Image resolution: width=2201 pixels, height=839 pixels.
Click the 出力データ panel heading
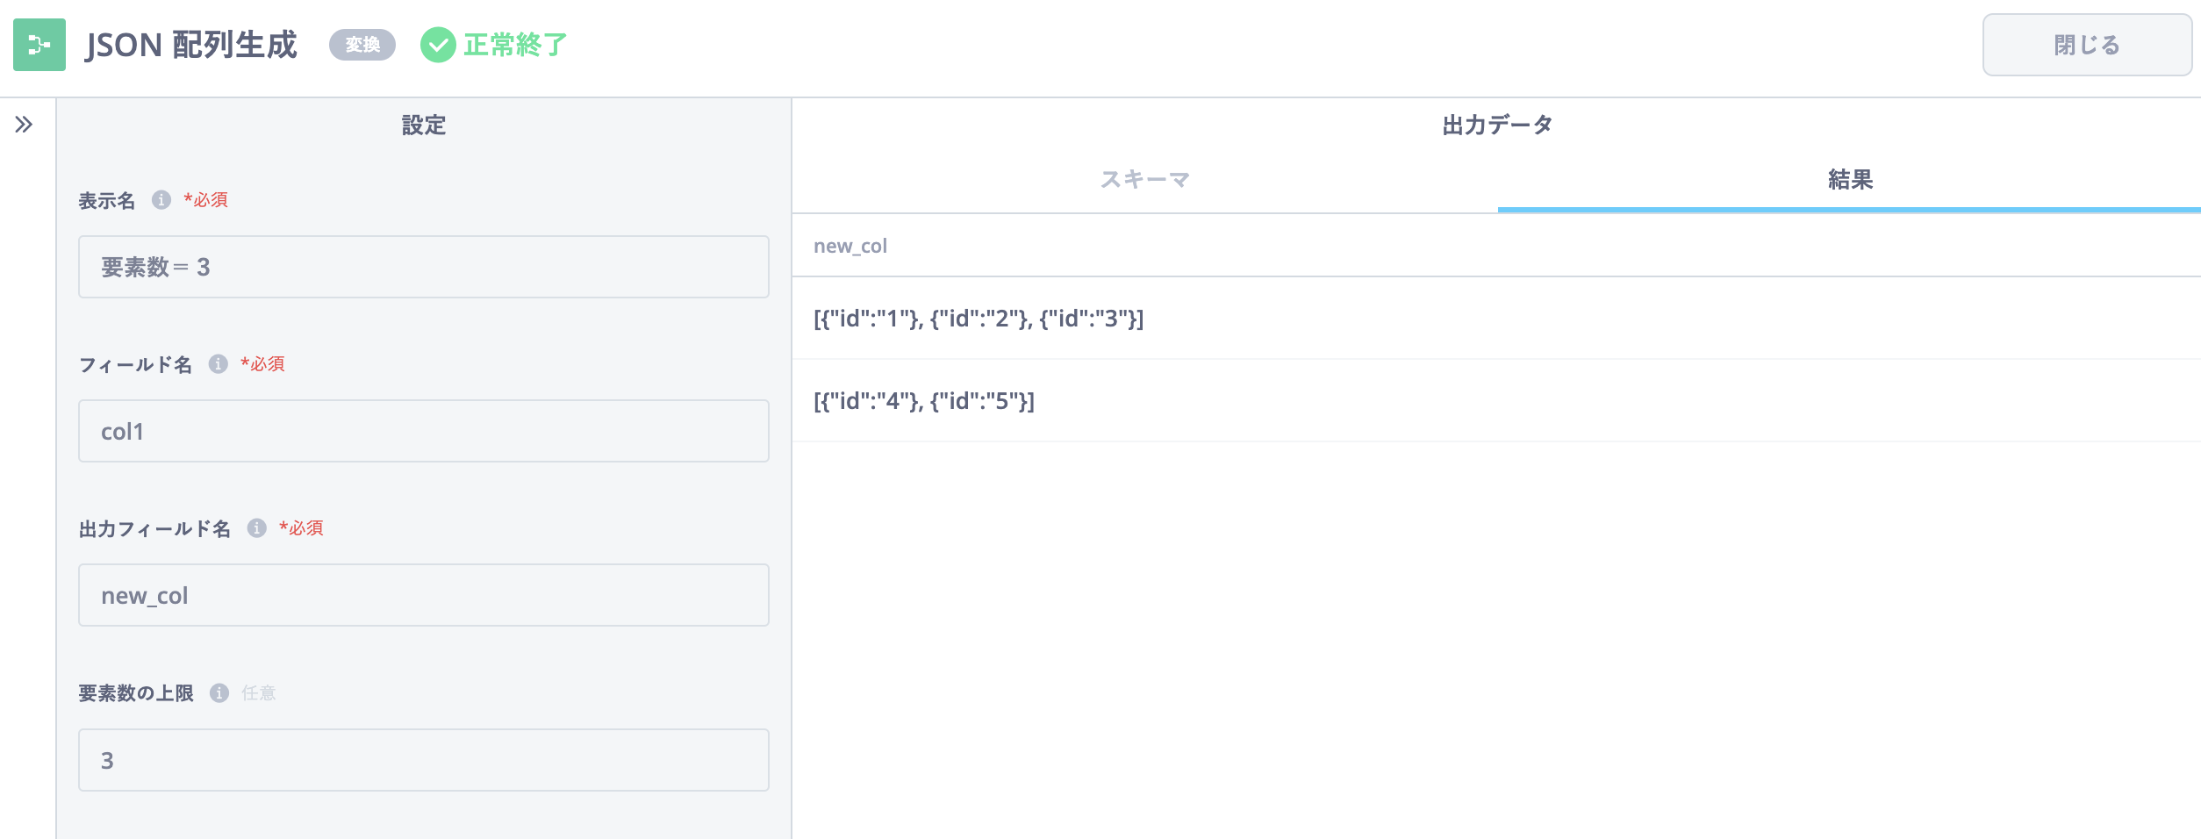pos(1496,125)
